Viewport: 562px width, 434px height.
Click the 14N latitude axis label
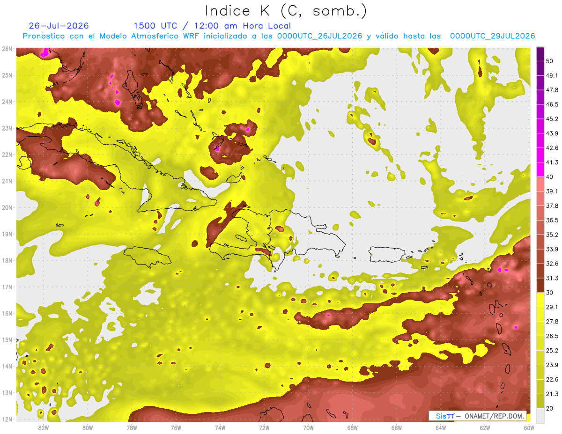(x=7, y=366)
